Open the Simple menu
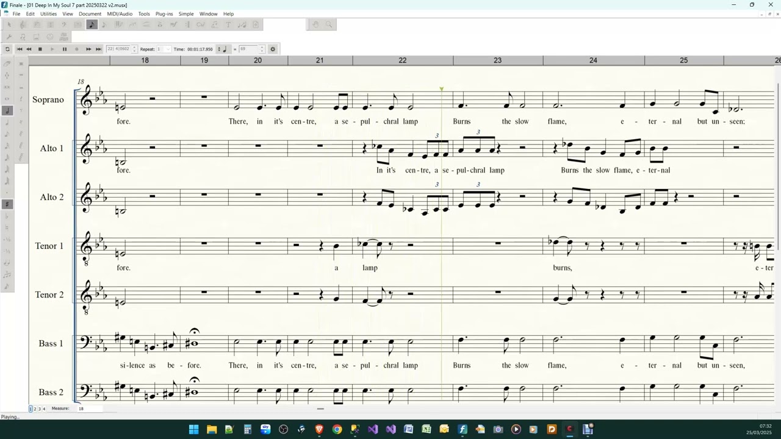 click(186, 13)
